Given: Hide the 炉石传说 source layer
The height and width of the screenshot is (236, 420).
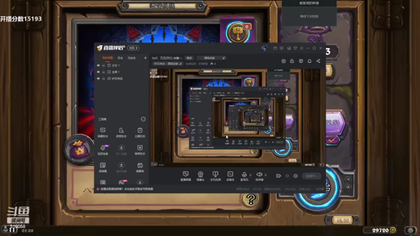Looking at the screenshot, I should tap(98, 78).
